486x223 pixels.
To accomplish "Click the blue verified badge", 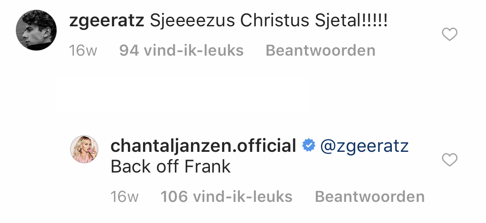I will (308, 146).
